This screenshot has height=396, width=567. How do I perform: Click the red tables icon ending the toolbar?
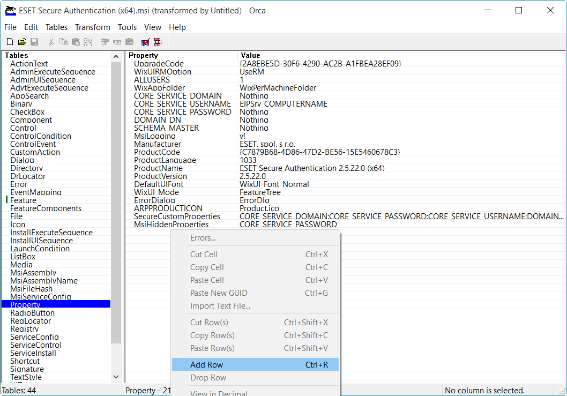158,42
